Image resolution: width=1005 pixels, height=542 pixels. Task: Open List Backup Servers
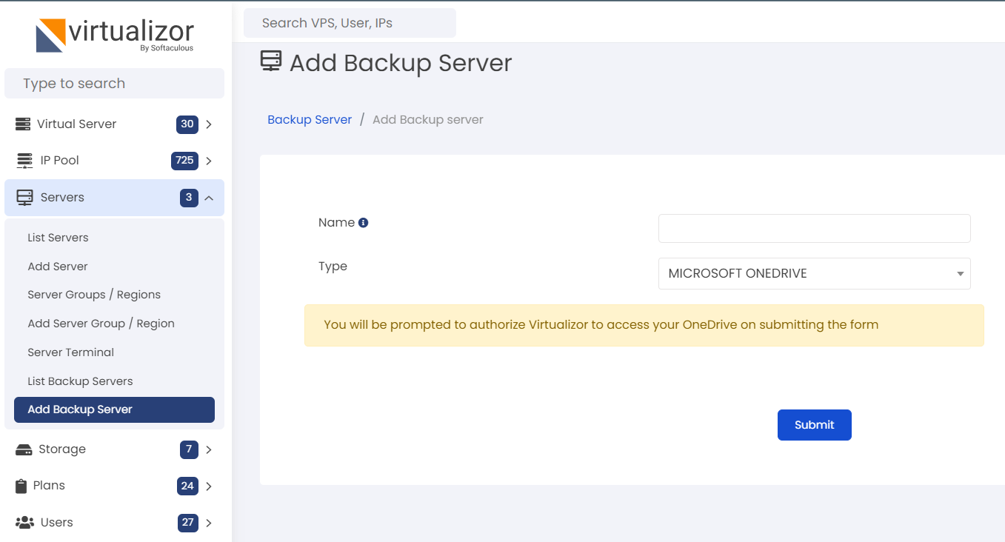click(80, 381)
